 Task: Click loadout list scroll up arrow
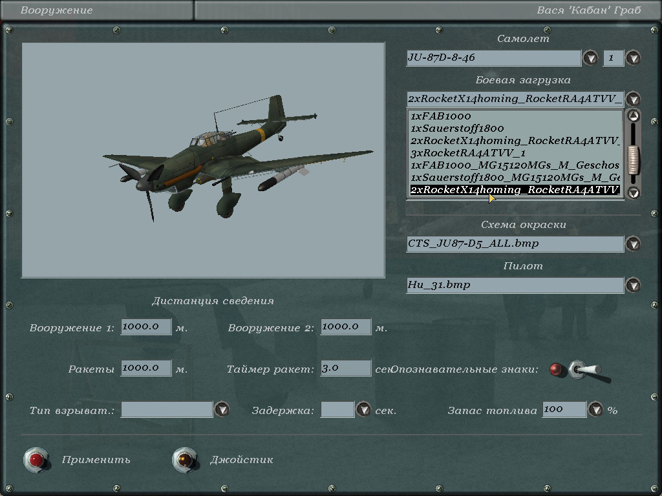(633, 116)
